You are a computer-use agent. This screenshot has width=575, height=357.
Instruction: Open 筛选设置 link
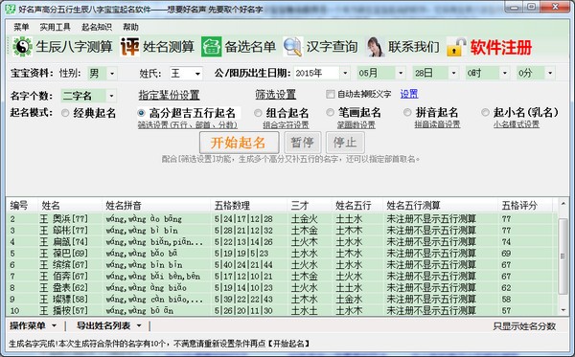pyautogui.click(x=276, y=95)
